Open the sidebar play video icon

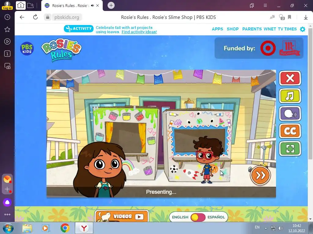(x=7, y=41)
